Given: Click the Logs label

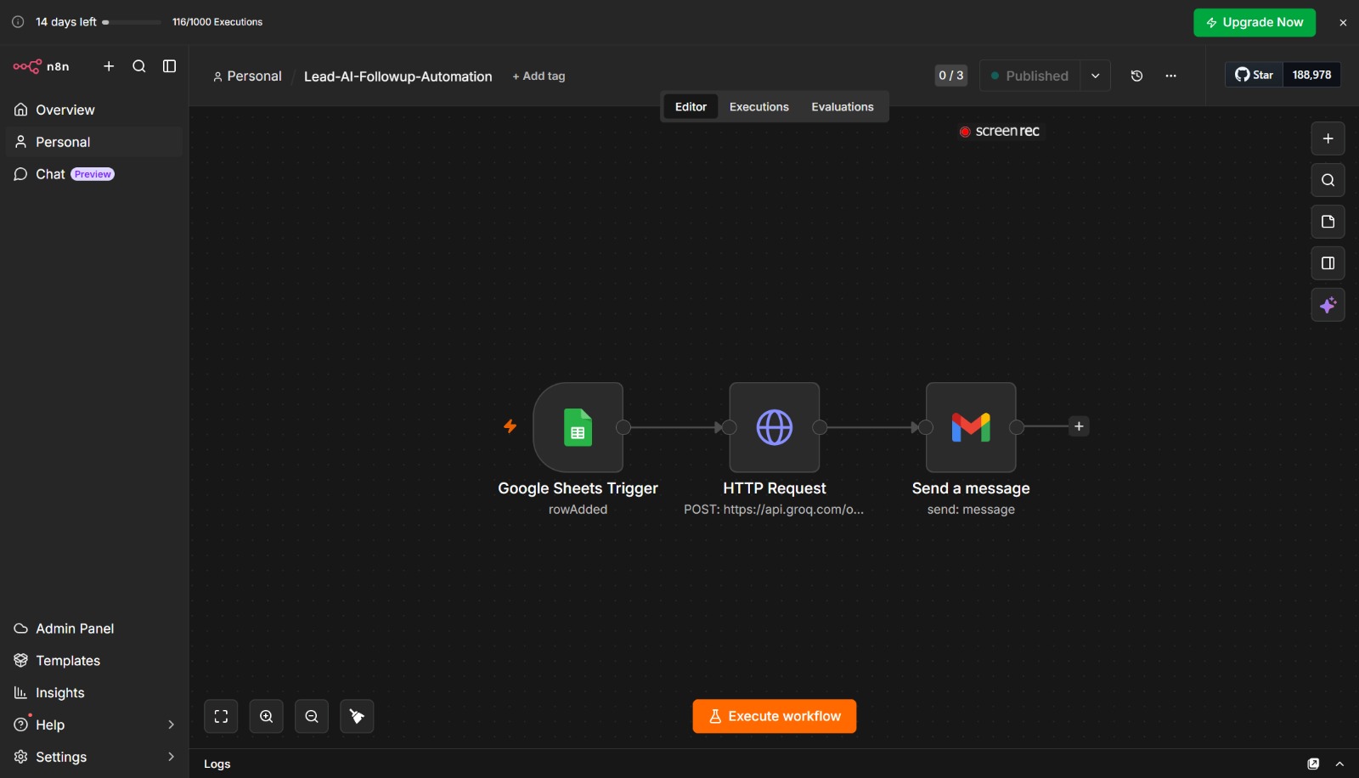Looking at the screenshot, I should (217, 764).
